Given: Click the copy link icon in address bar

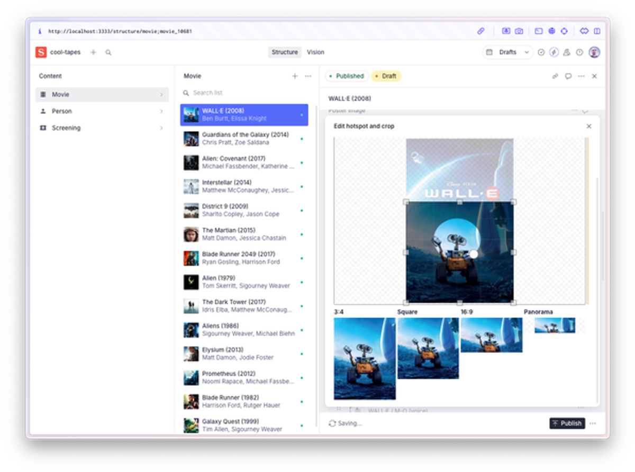Looking at the screenshot, I should (481, 31).
